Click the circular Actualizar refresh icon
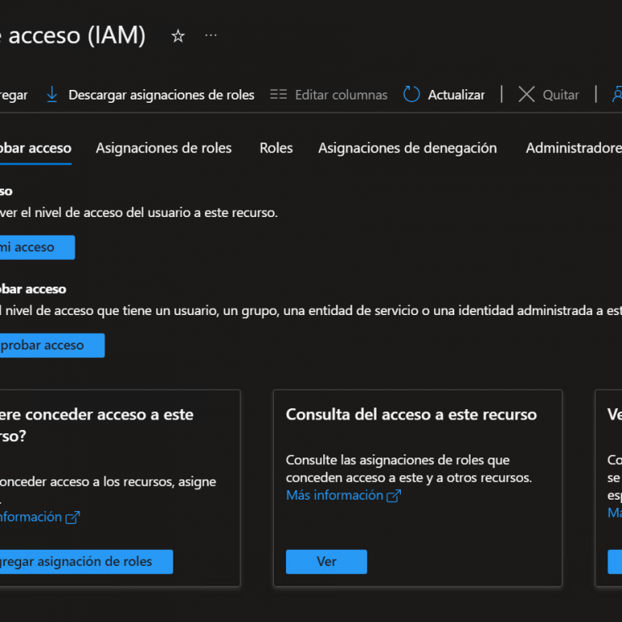Image resolution: width=622 pixels, height=622 pixels. (x=411, y=95)
